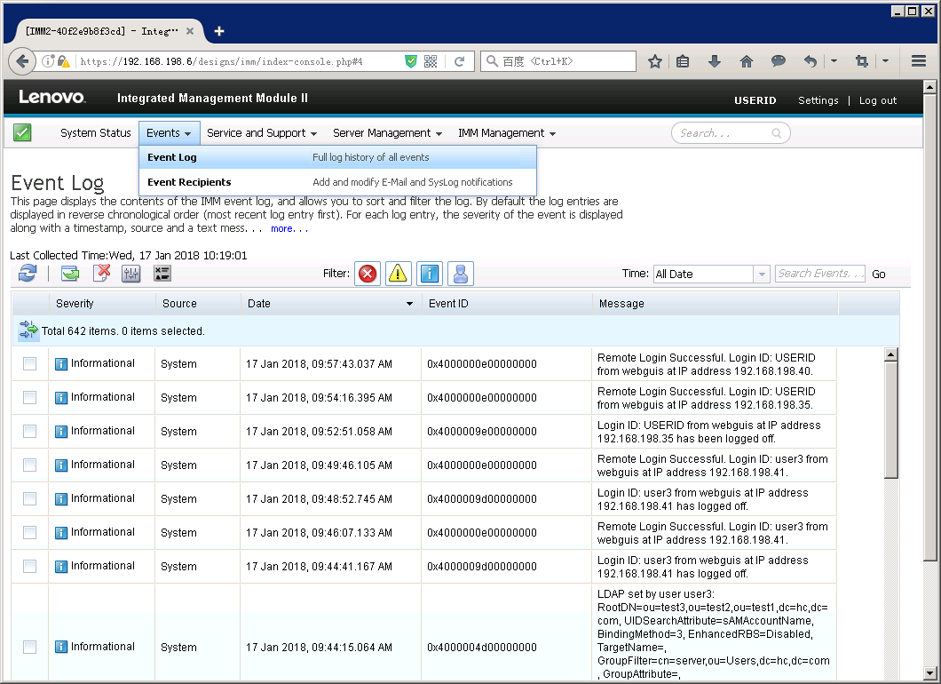The width and height of the screenshot is (941, 684).
Task: Tick the checkbox for the 09:46:07 event
Action: point(29,532)
